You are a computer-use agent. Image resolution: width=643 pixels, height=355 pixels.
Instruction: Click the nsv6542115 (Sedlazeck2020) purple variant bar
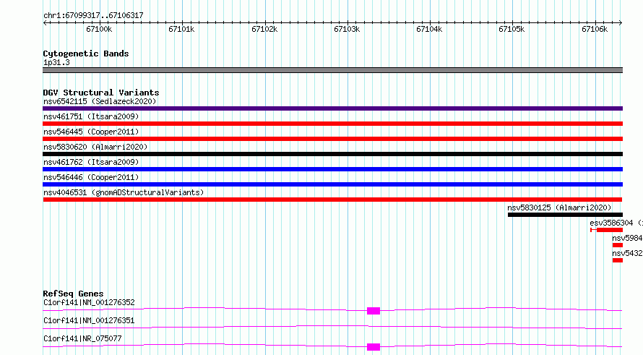point(332,108)
